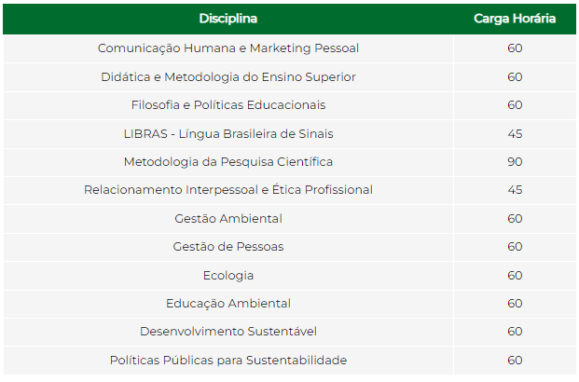Click Políticas Públicas para Sustentabilidade
The image size is (579, 382).
pos(227,360)
